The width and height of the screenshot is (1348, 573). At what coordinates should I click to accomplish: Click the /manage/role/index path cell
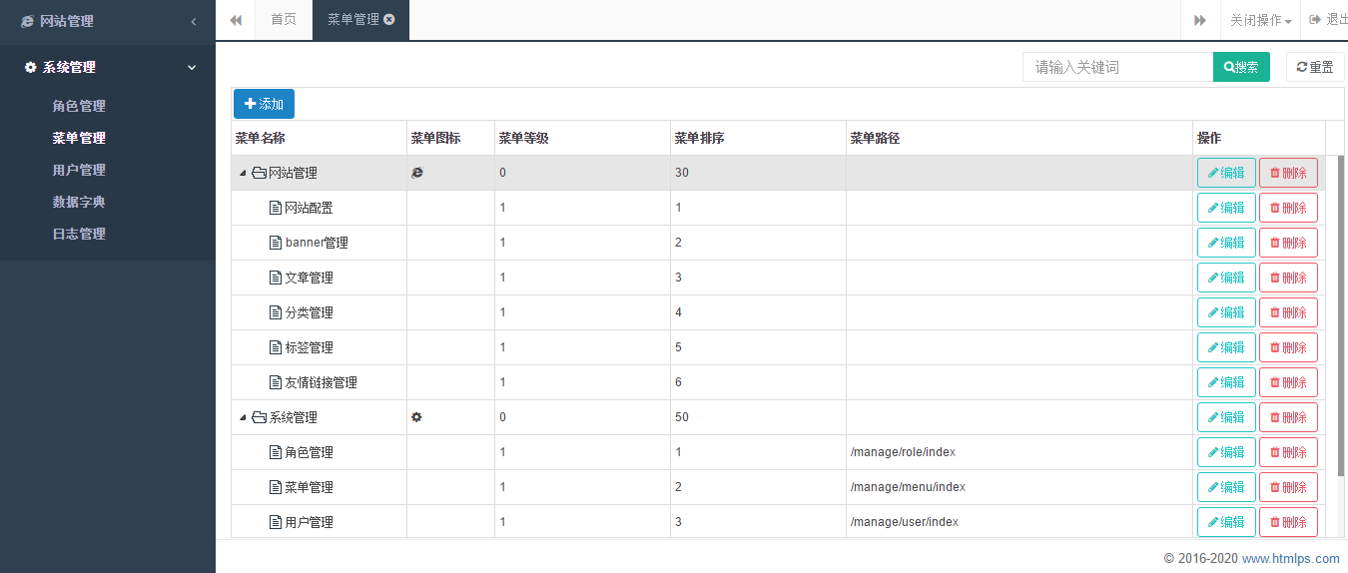[x=1019, y=452]
